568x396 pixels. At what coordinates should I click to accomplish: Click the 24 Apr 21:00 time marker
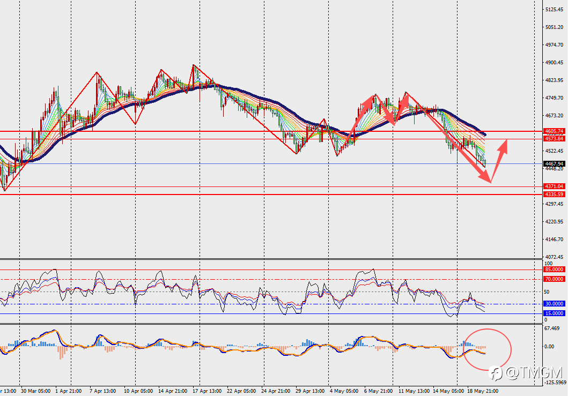276,391
